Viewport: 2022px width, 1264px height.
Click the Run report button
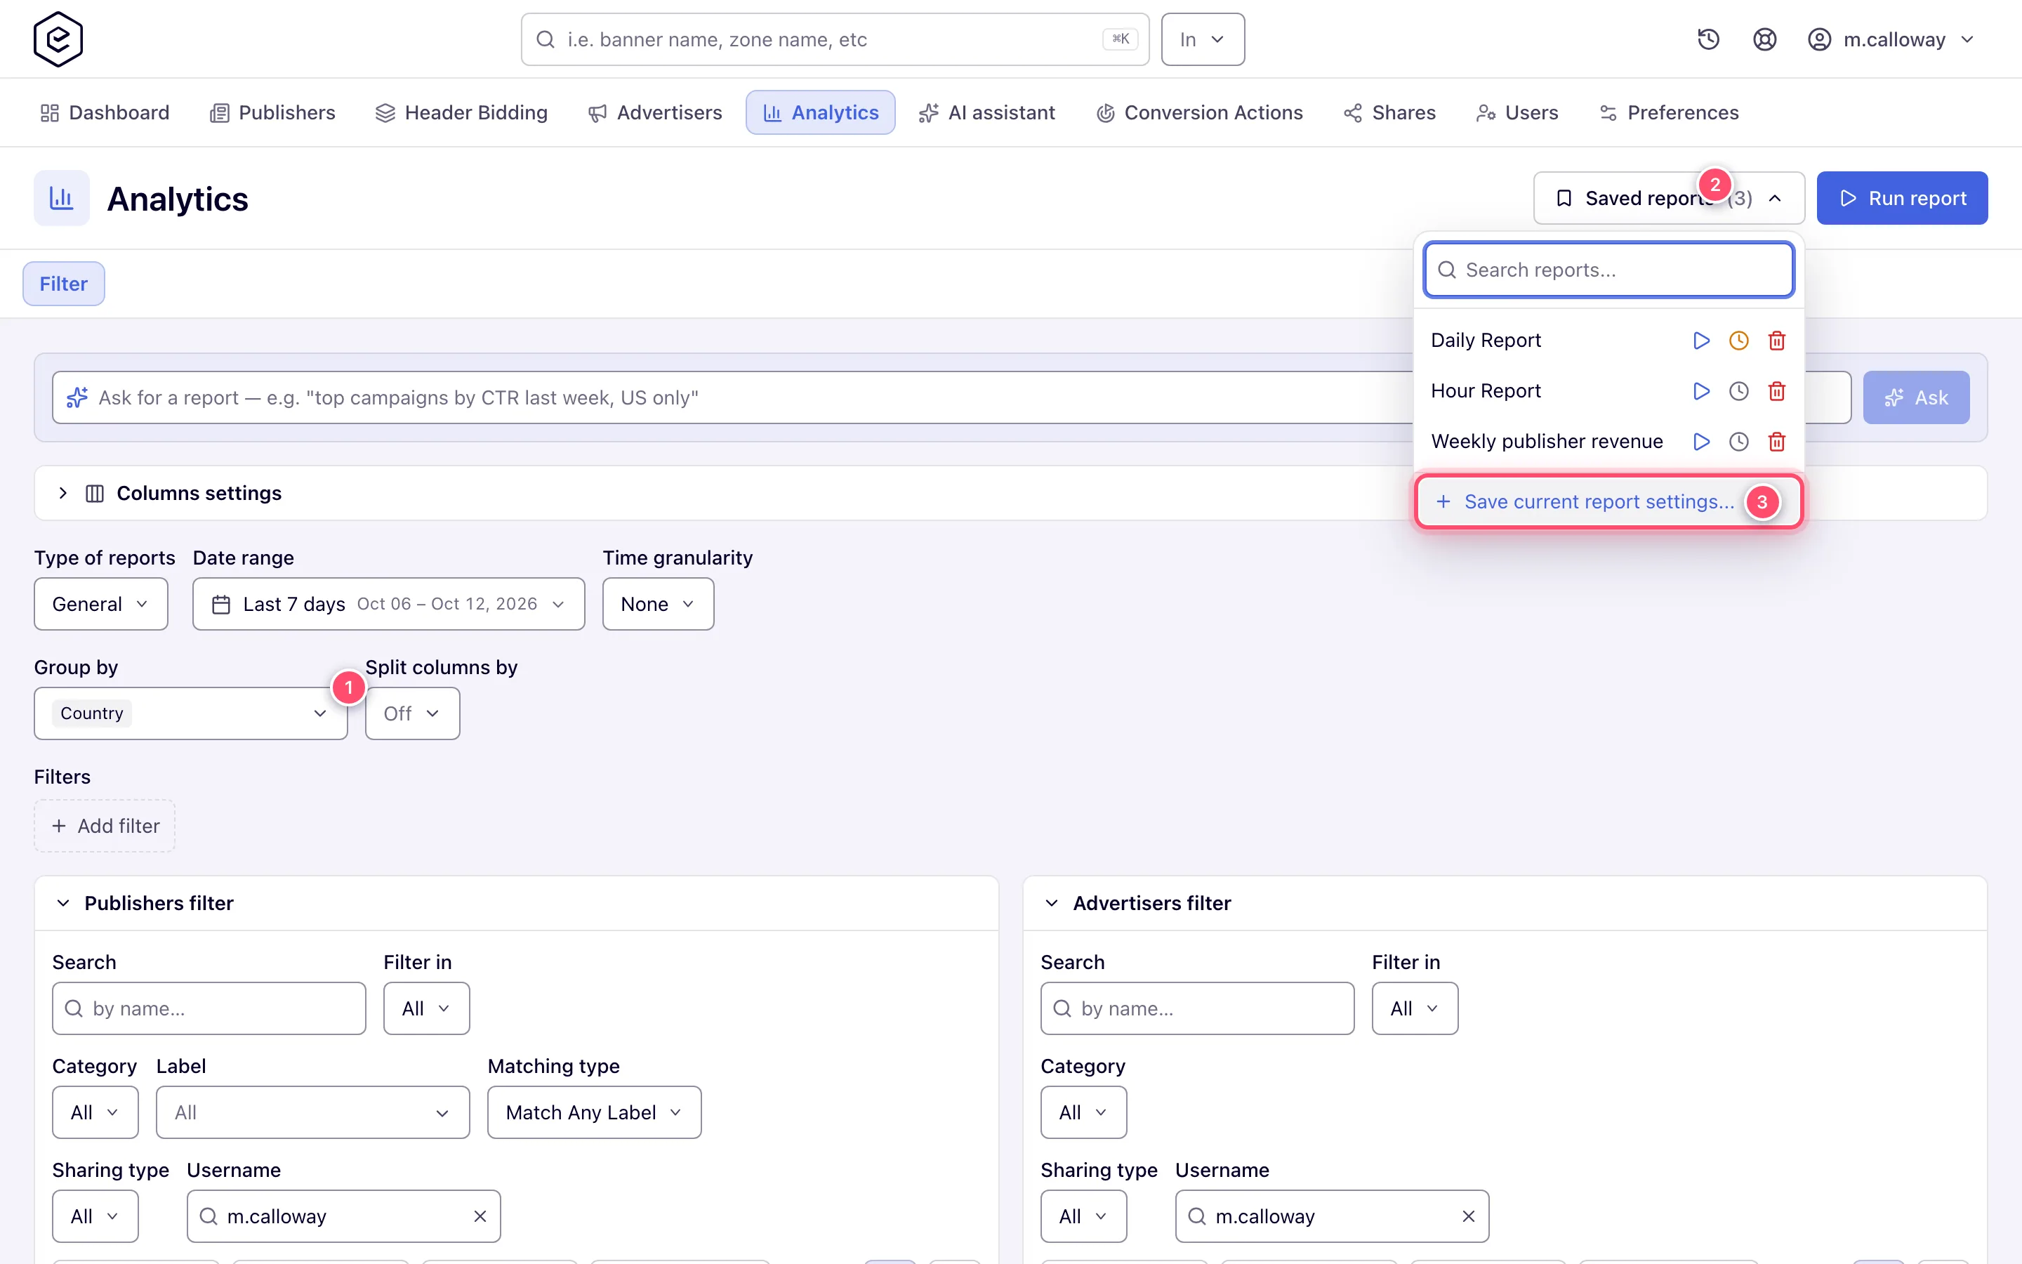(x=1902, y=198)
